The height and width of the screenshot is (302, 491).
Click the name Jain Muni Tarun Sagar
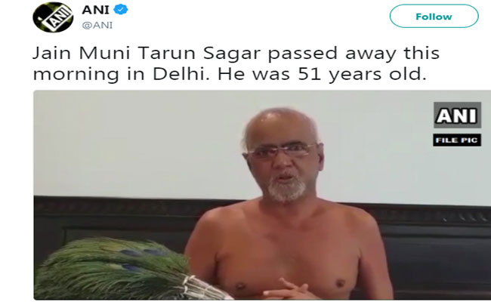coord(147,53)
